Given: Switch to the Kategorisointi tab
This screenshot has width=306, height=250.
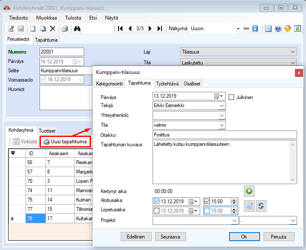Looking at the screenshot, I should tap(109, 84).
